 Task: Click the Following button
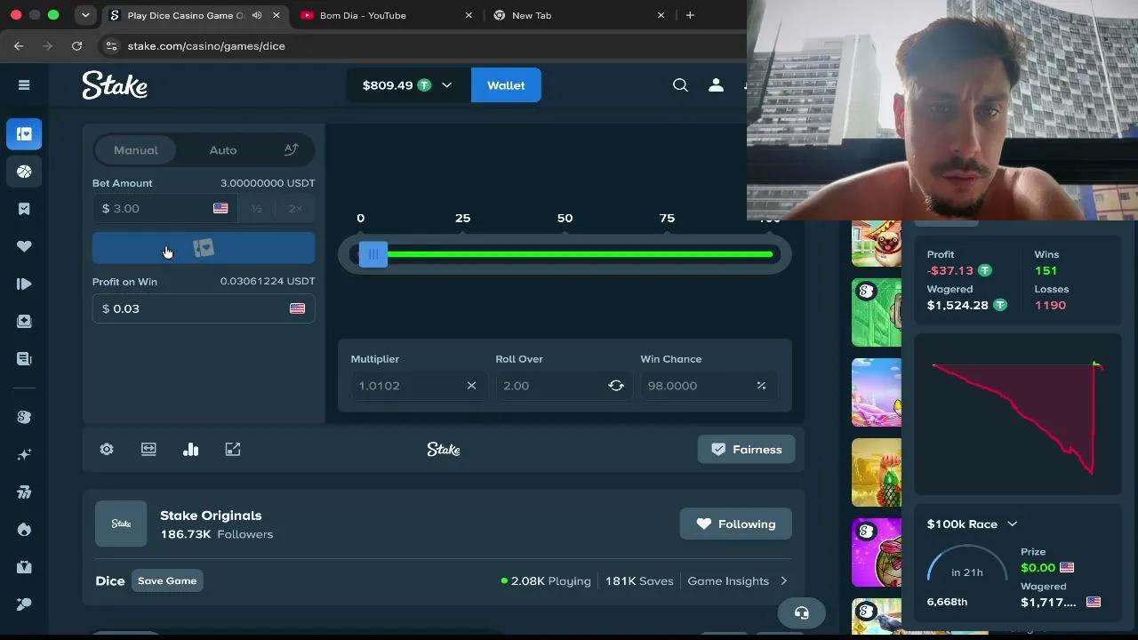pyautogui.click(x=736, y=524)
